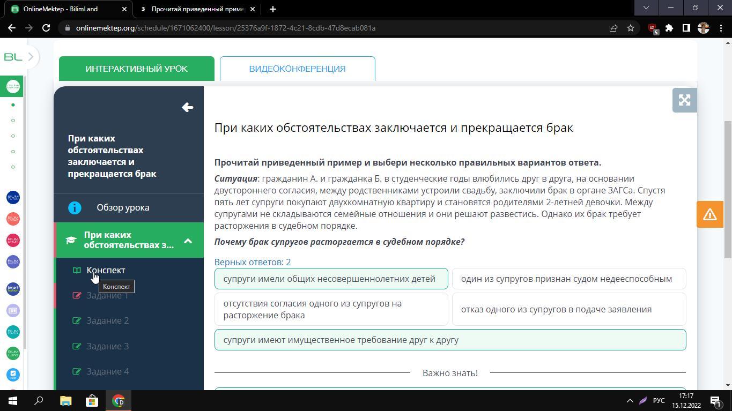Viewport: 732px width, 411px height.
Task: Select answer 'отсутствия согласия одного из супругов'
Action: (x=331, y=309)
